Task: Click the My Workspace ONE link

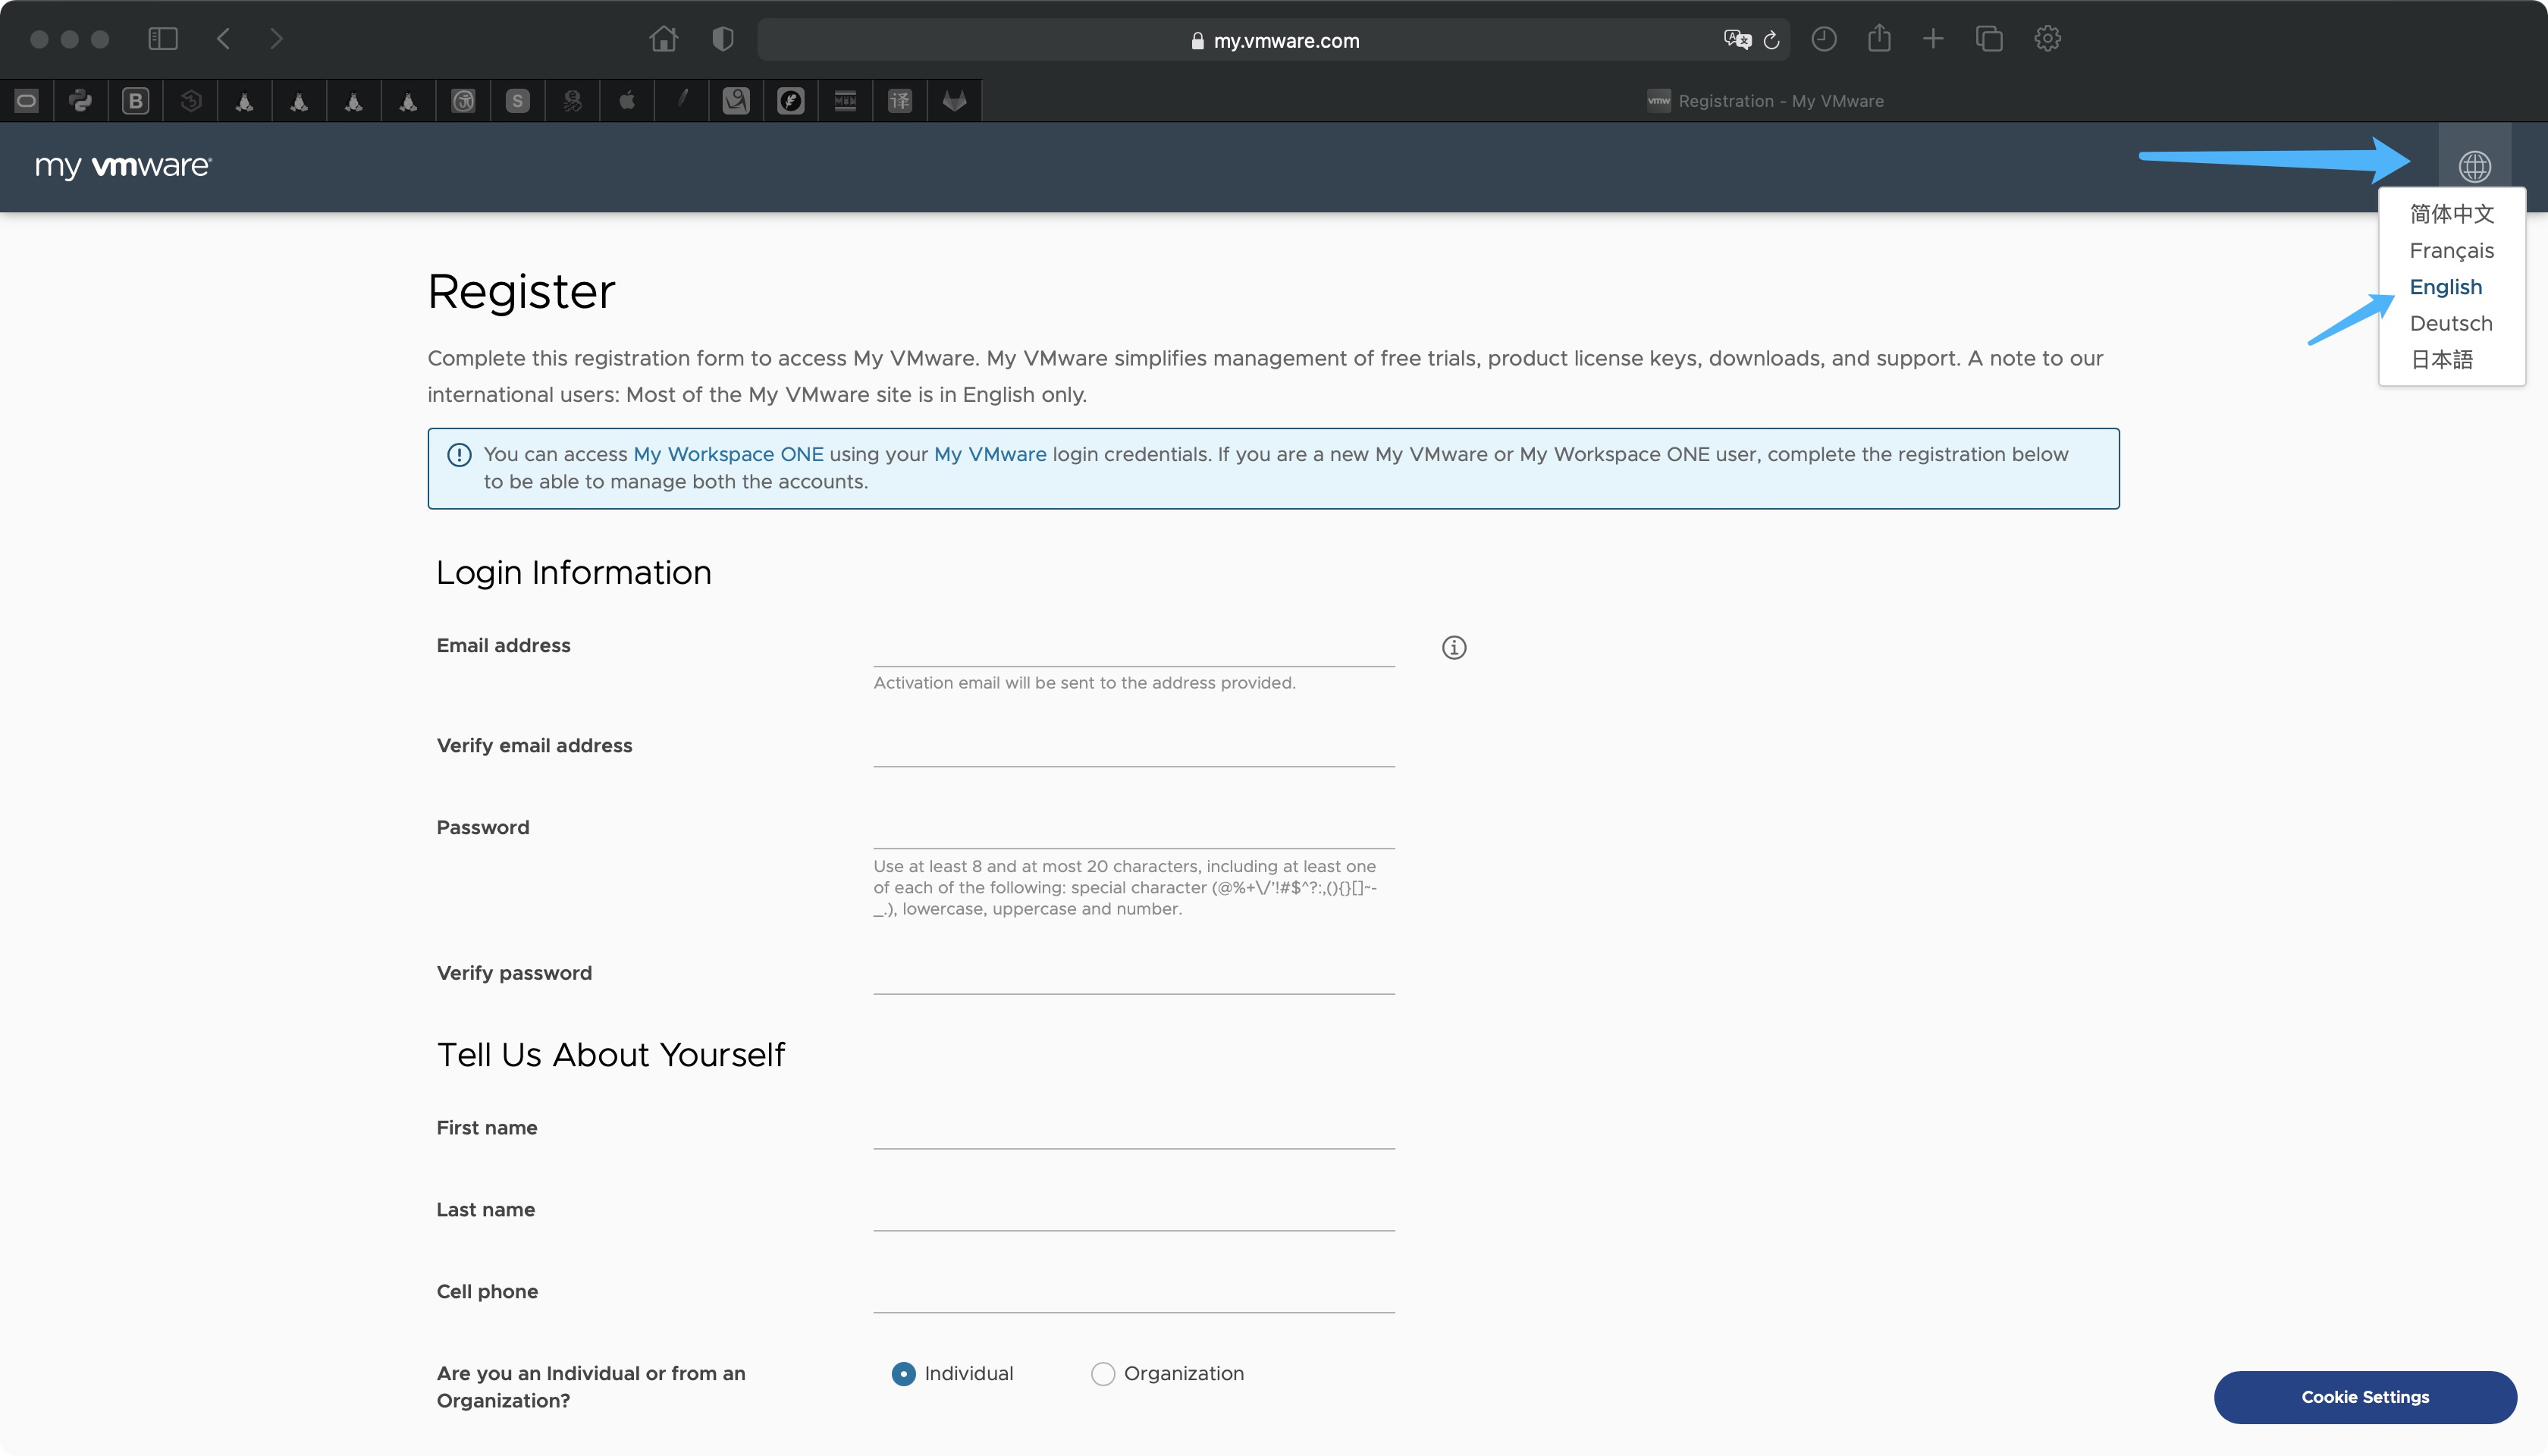Action: pyautogui.click(x=728, y=453)
